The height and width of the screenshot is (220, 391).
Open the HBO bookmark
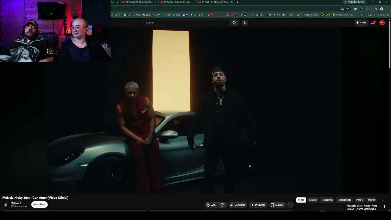click(x=260, y=15)
